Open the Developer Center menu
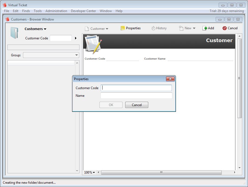The width and height of the screenshot is (248, 187). coord(83,11)
